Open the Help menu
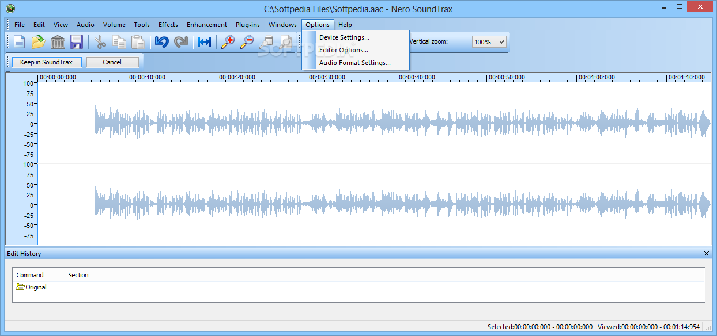The height and width of the screenshot is (336, 717). pos(345,25)
